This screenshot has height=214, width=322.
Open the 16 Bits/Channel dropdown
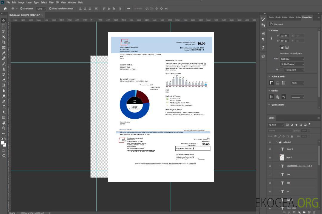tap(292, 64)
